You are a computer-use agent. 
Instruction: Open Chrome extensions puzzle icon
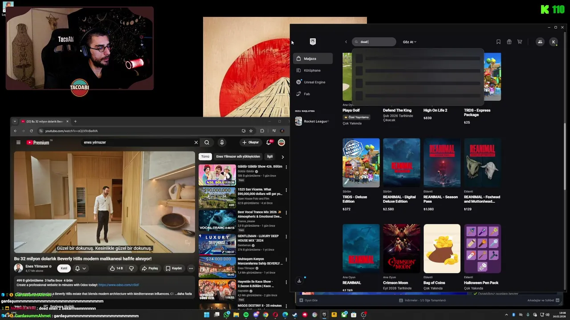[262, 131]
